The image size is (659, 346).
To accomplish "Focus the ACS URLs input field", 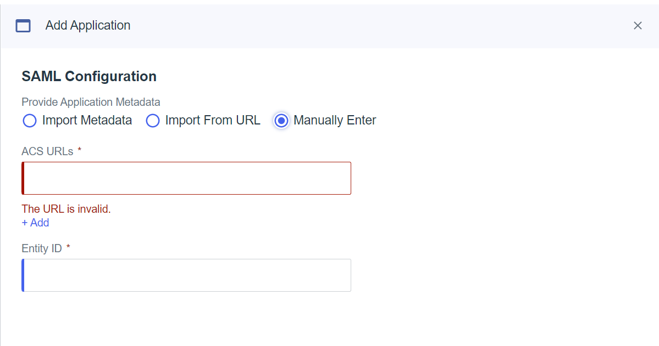I will [x=186, y=178].
